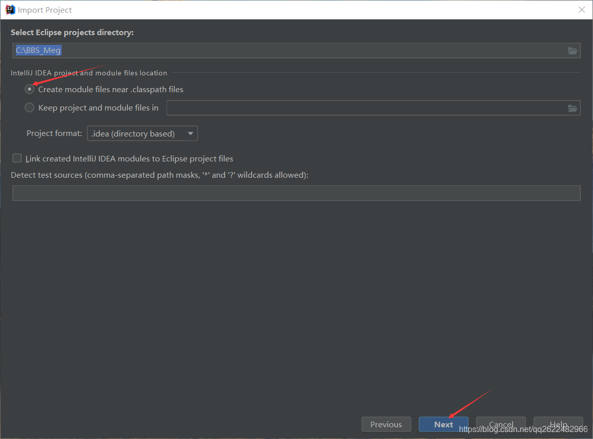Enable 'Link created IntelliJ IDEA modules' checkbox
Image resolution: width=593 pixels, height=439 pixels.
pos(17,158)
